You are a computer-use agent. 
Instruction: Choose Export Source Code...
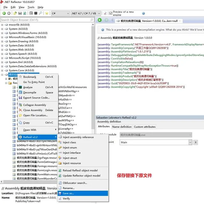tap(38, 98)
